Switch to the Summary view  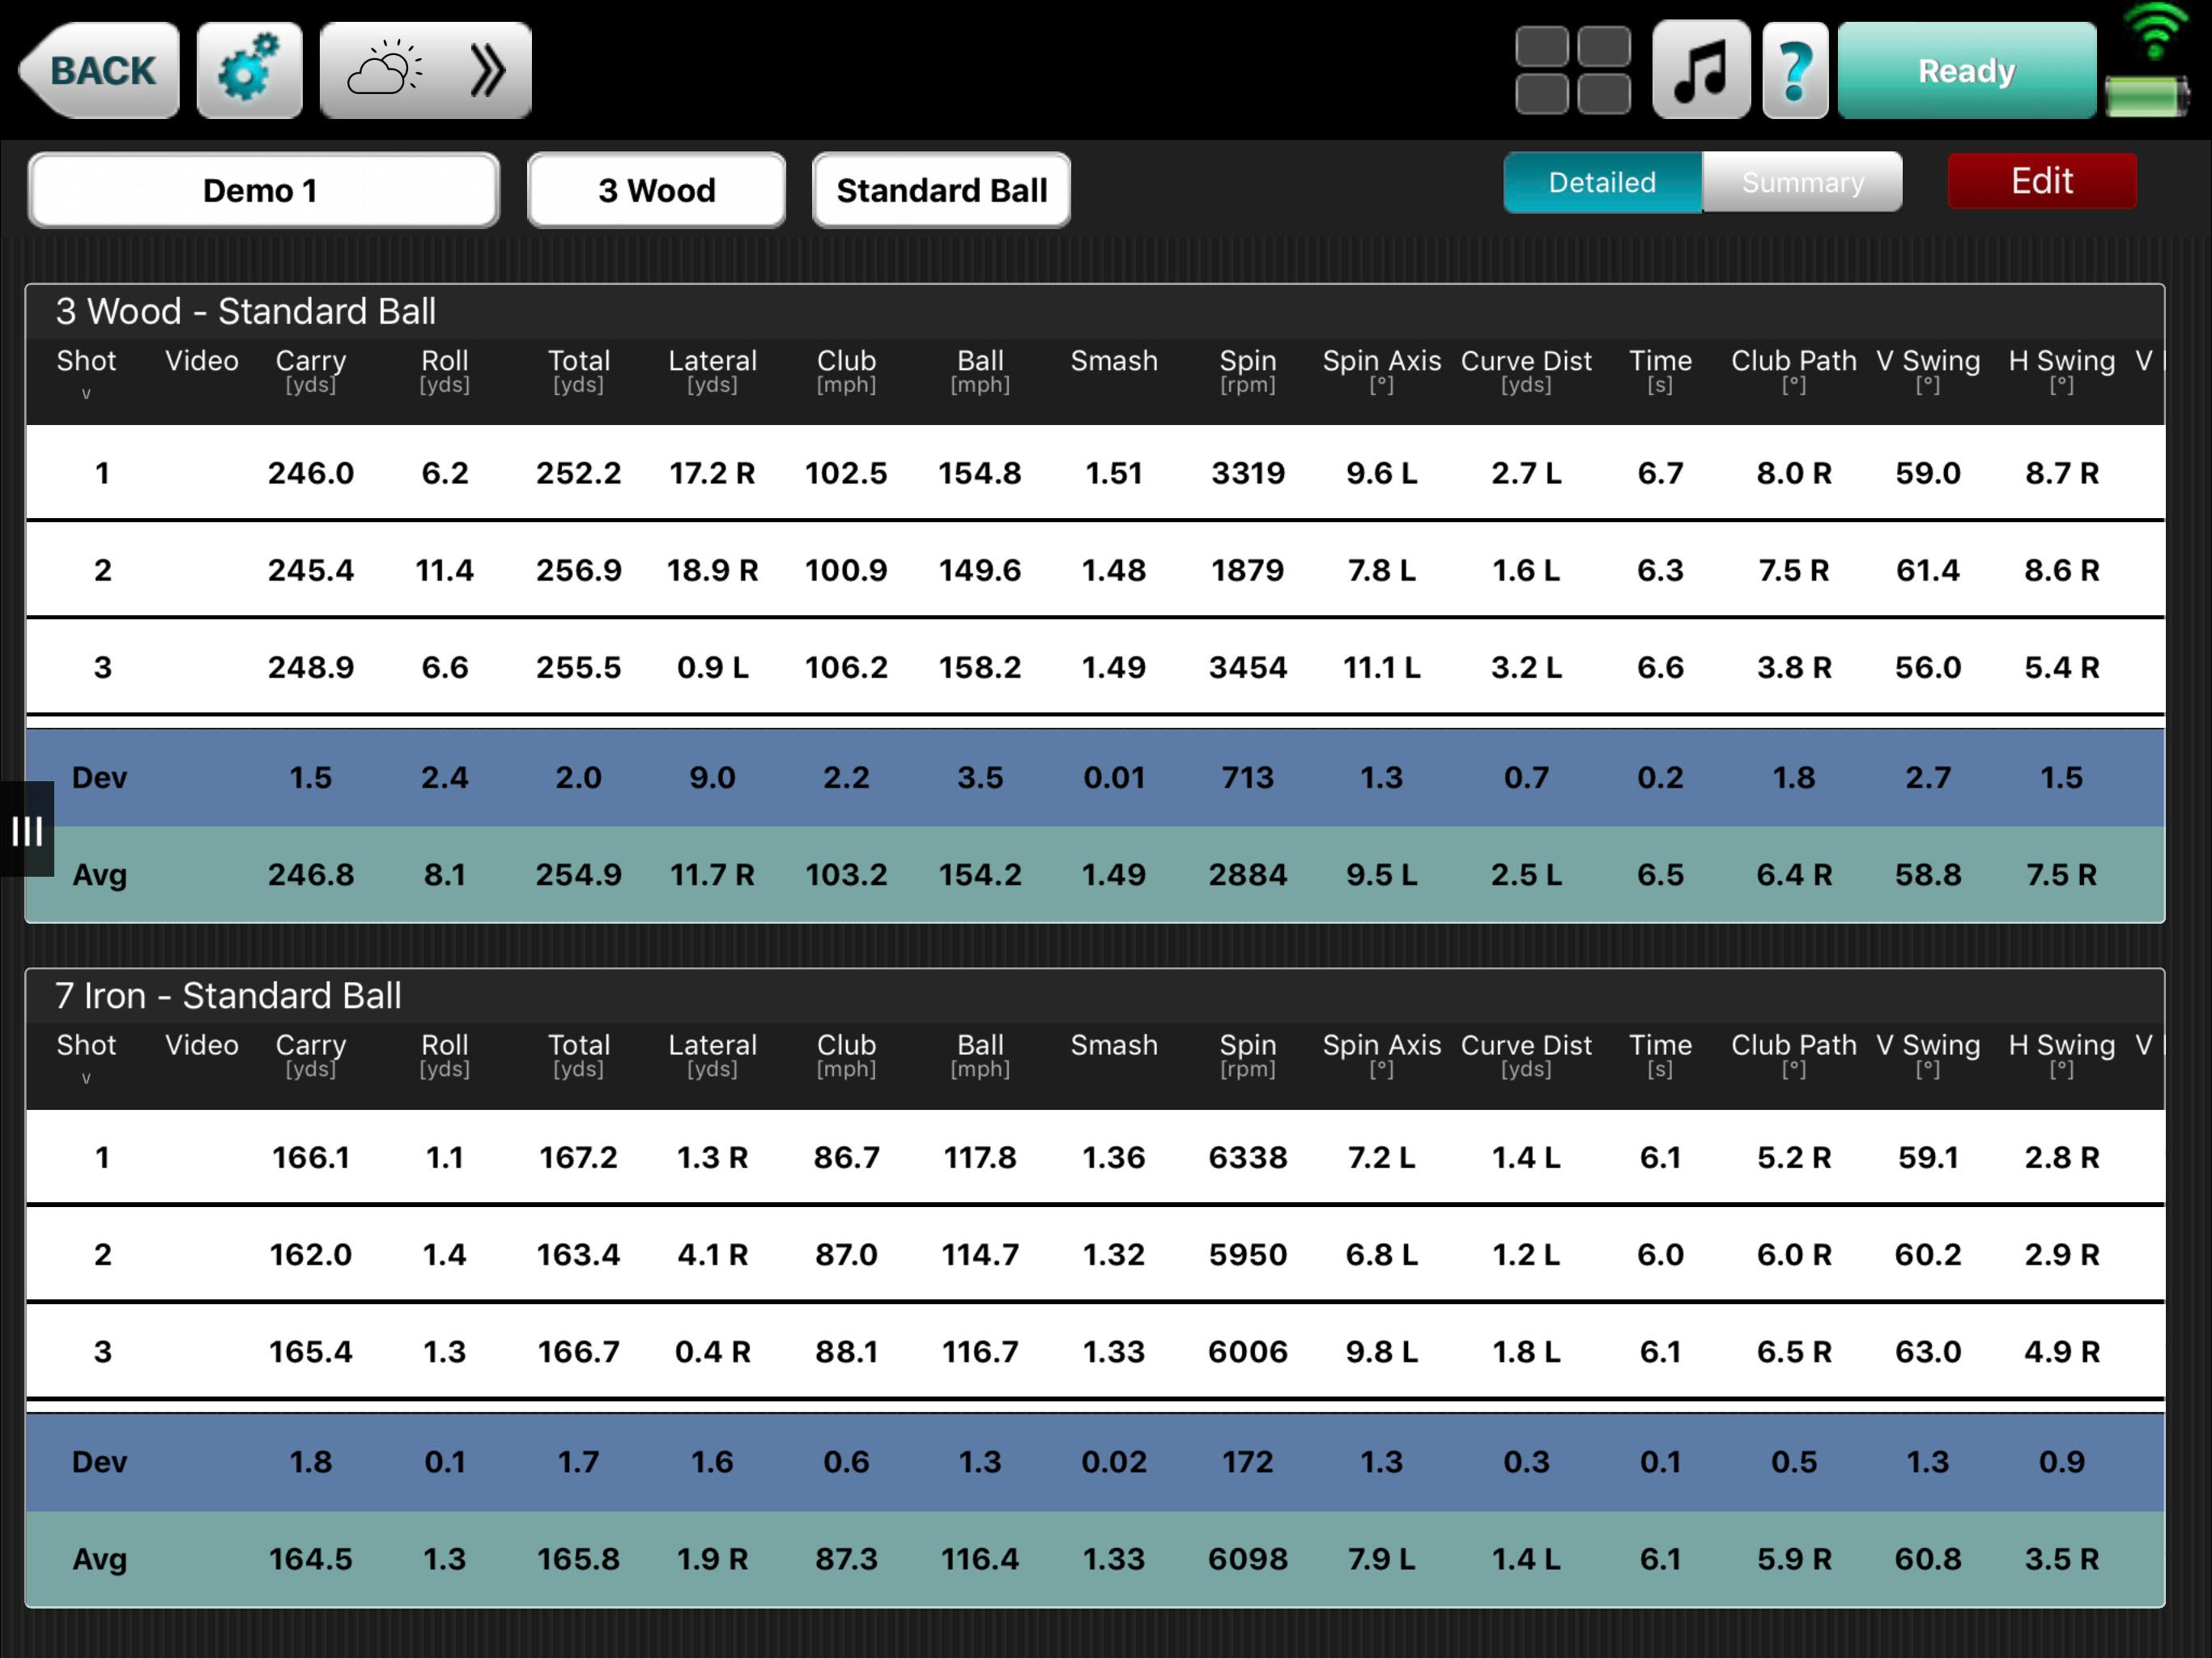[1802, 182]
